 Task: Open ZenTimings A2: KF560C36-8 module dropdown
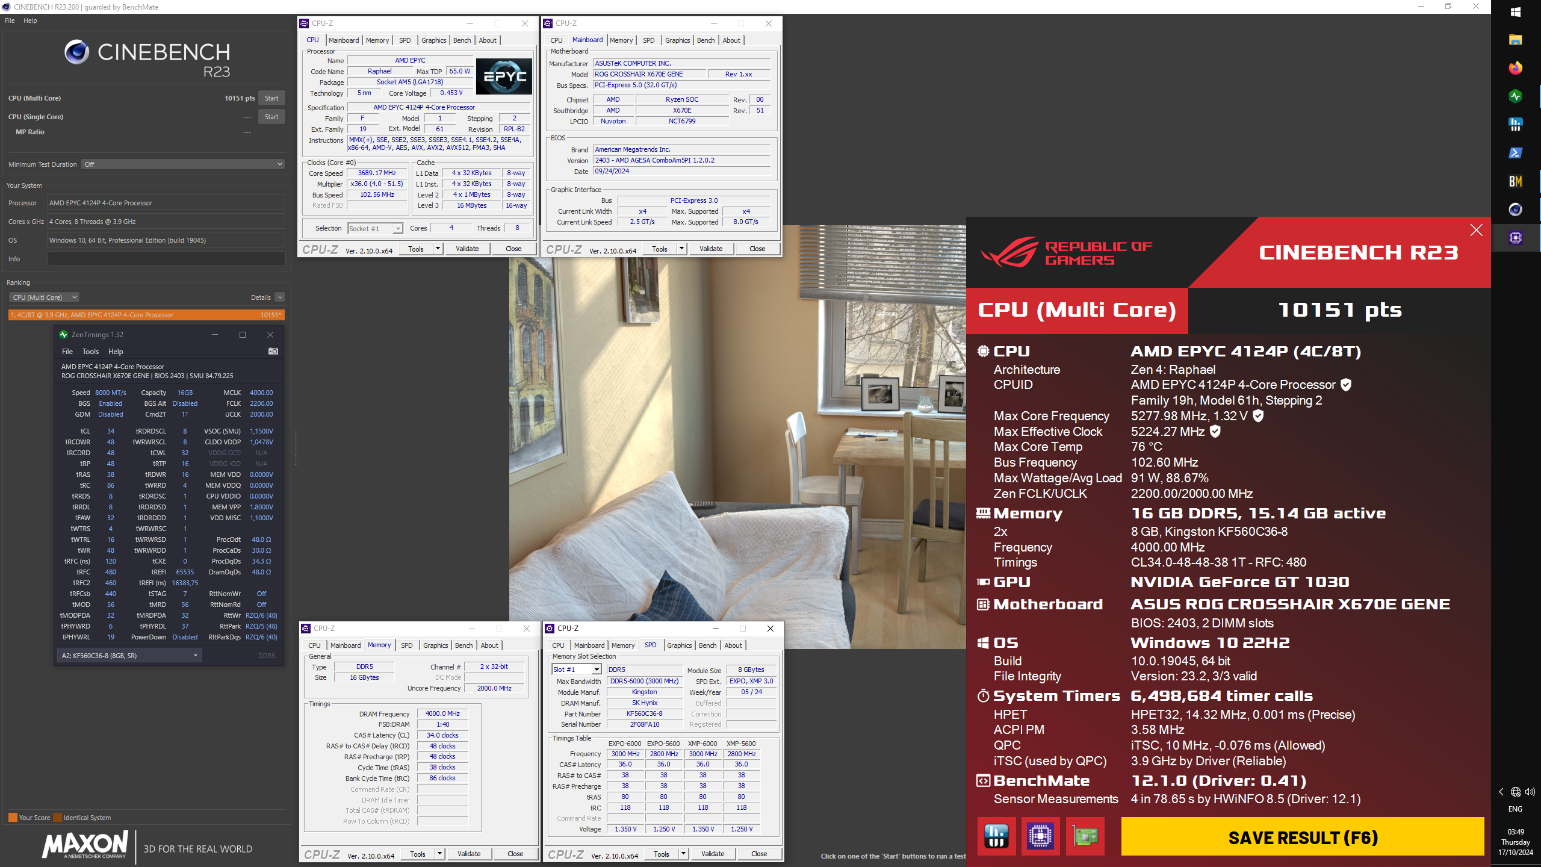point(129,656)
